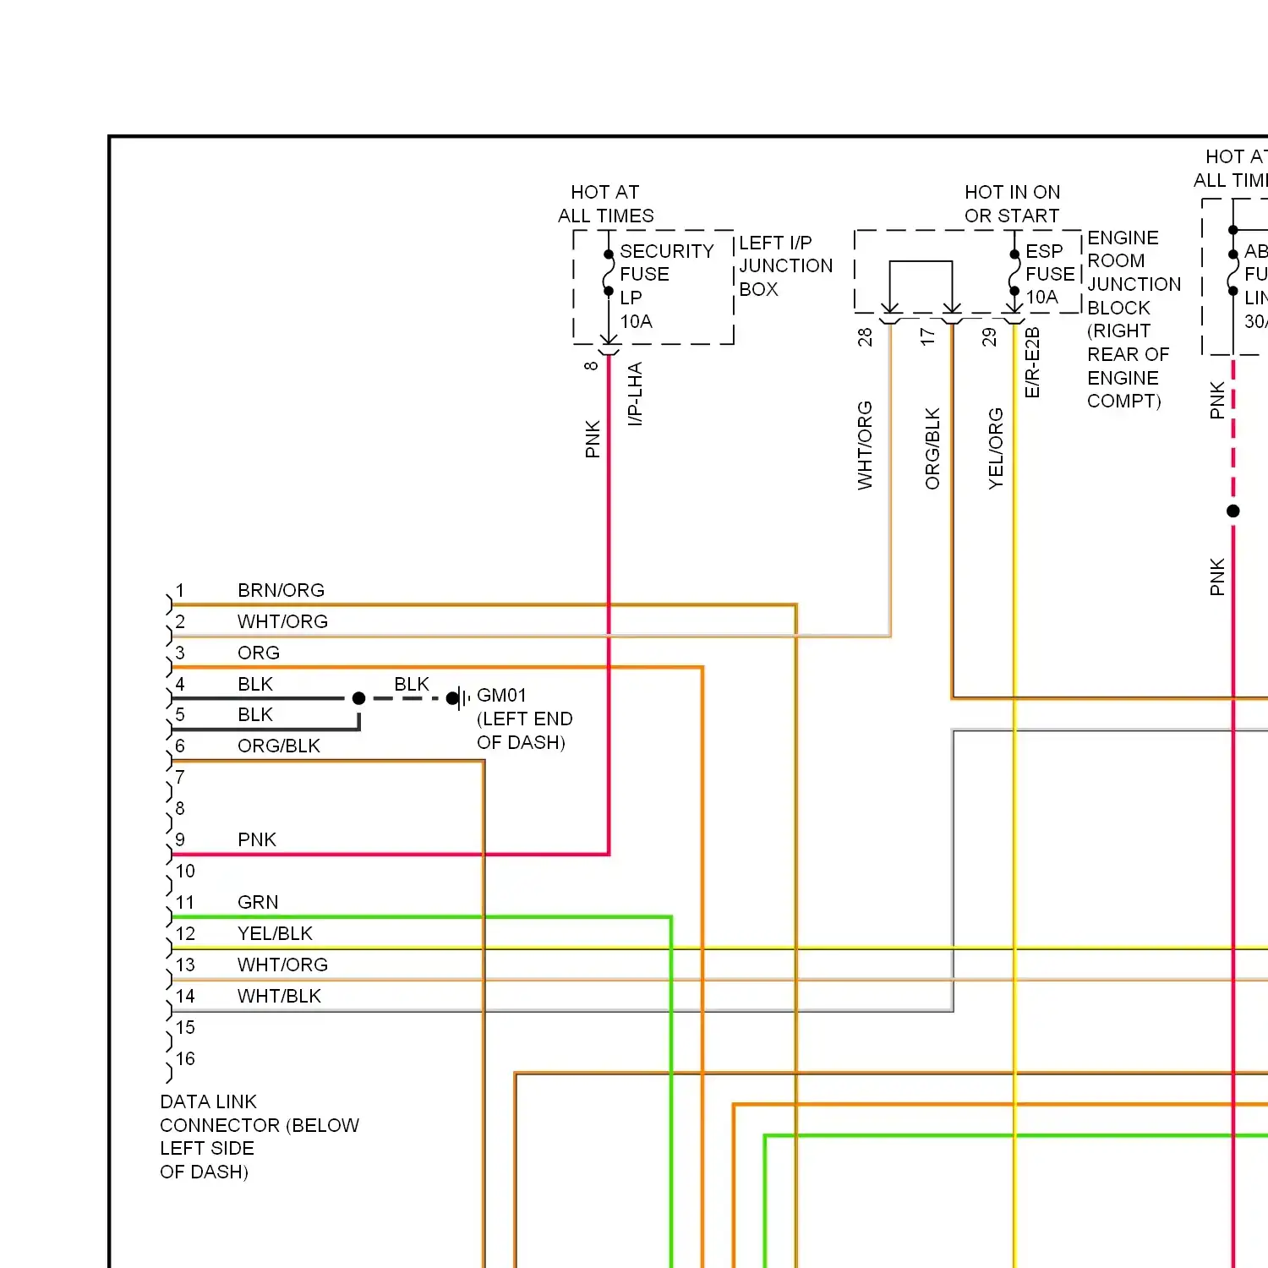Viewport: 1268px width, 1268px height.
Task: Click the BLK label above the dashed wire
Action: tap(412, 684)
